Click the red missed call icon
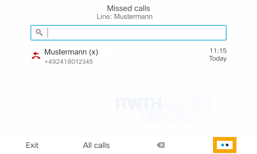This screenshot has height=154, width=257. pos(36,56)
